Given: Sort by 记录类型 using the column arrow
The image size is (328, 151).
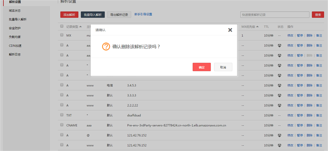Looking at the screenshot, I should click(80, 26).
